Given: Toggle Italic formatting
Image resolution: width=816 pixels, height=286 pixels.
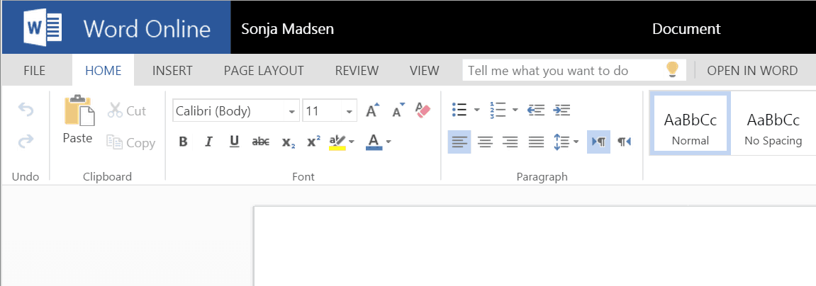Looking at the screenshot, I should (208, 142).
